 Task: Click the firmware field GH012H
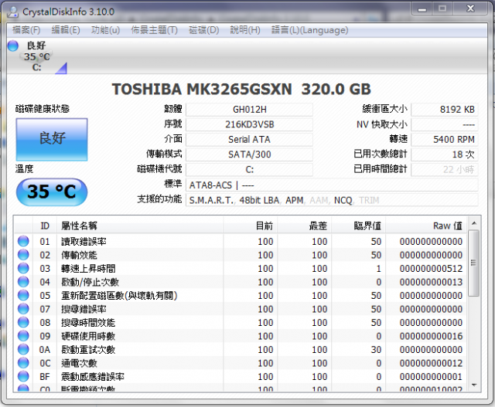[249, 110]
